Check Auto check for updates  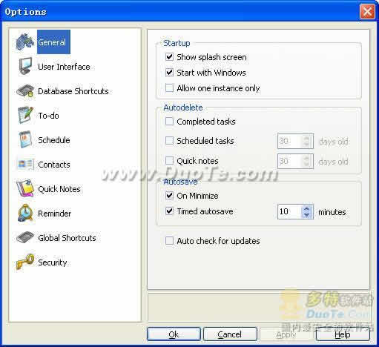click(x=169, y=241)
